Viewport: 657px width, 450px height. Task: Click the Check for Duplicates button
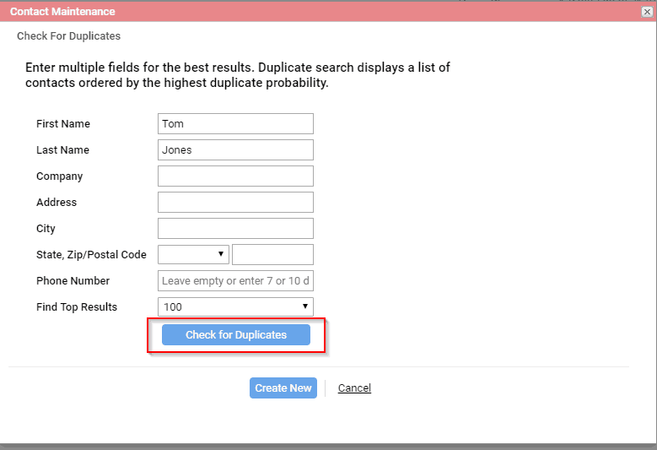[x=236, y=334]
